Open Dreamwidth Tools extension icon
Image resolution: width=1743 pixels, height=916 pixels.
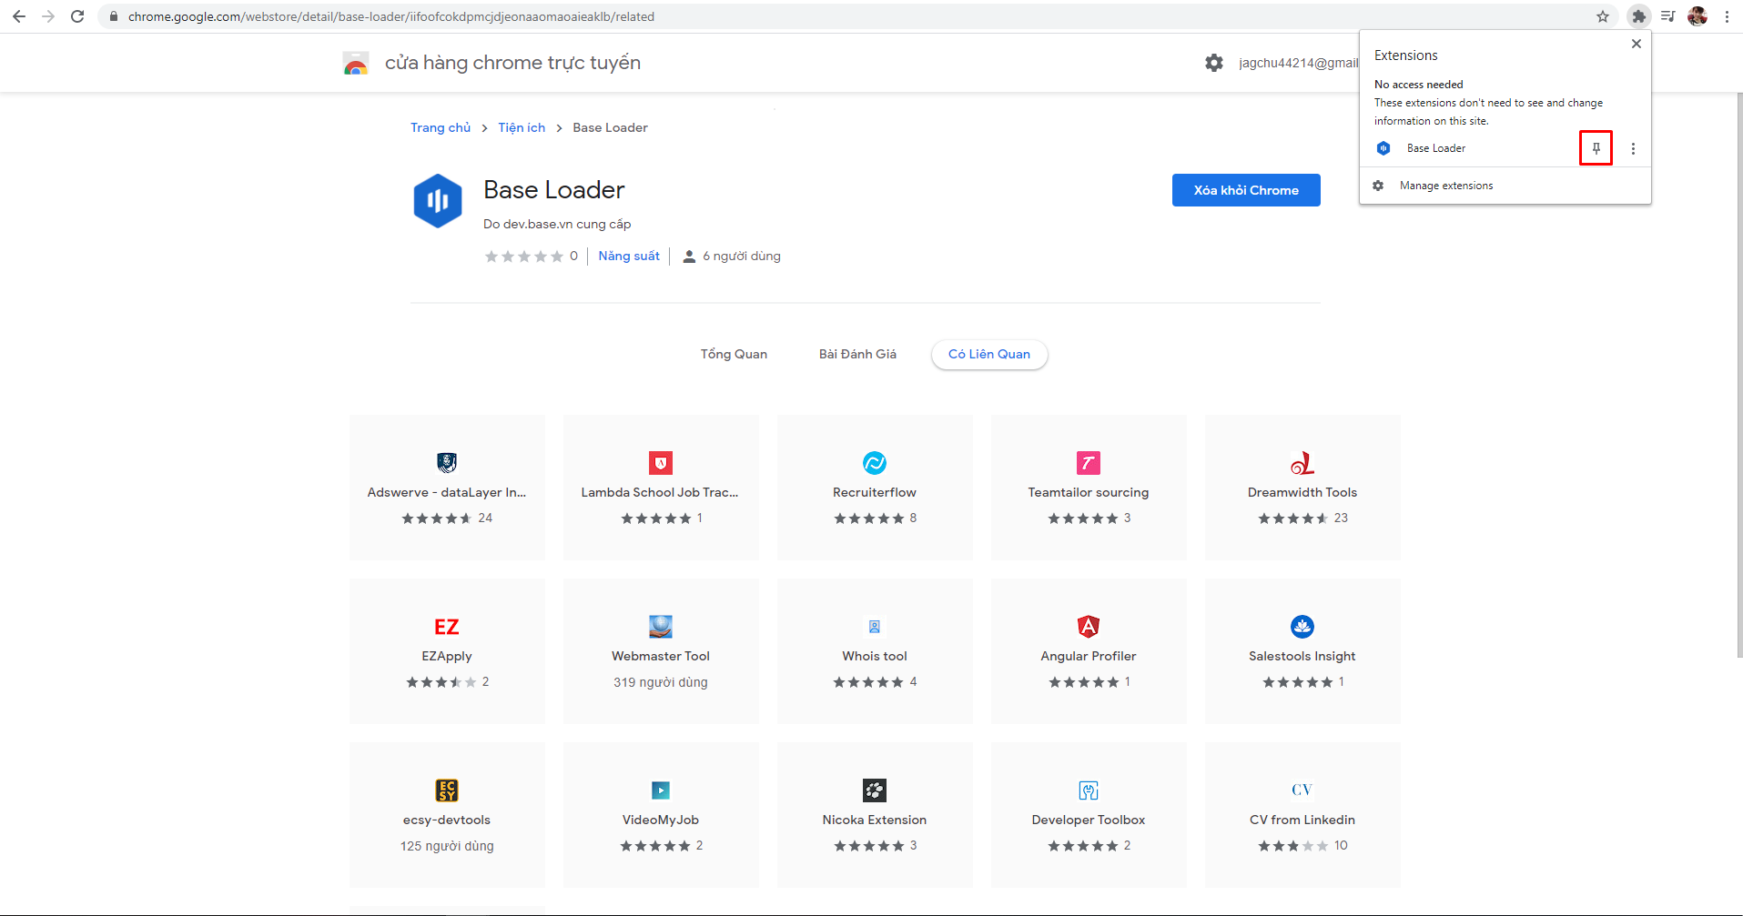(1302, 463)
